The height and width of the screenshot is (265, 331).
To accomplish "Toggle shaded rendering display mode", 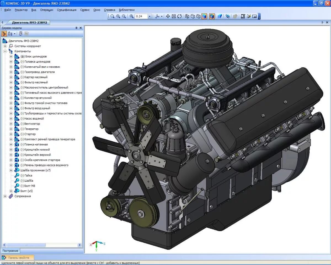I will [204, 16].
